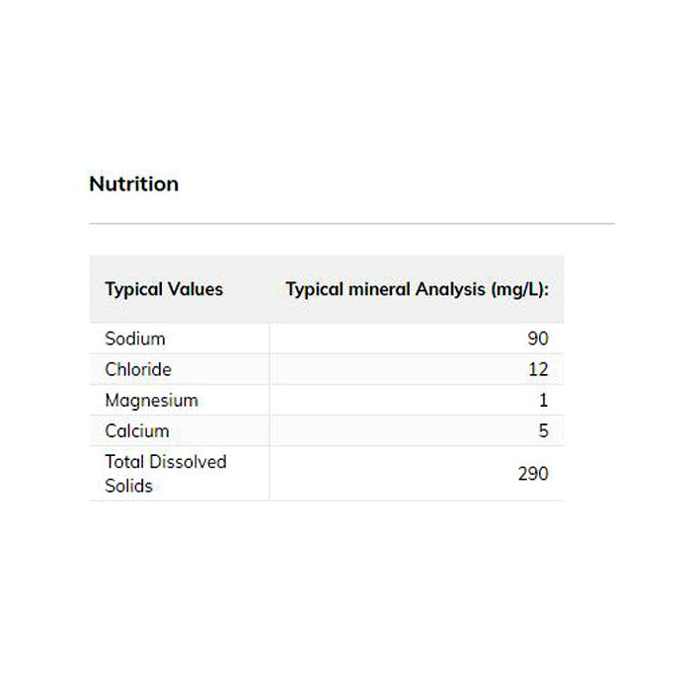The height and width of the screenshot is (691, 691).
Task: Click the Sodium value 90
Action: pos(538,339)
